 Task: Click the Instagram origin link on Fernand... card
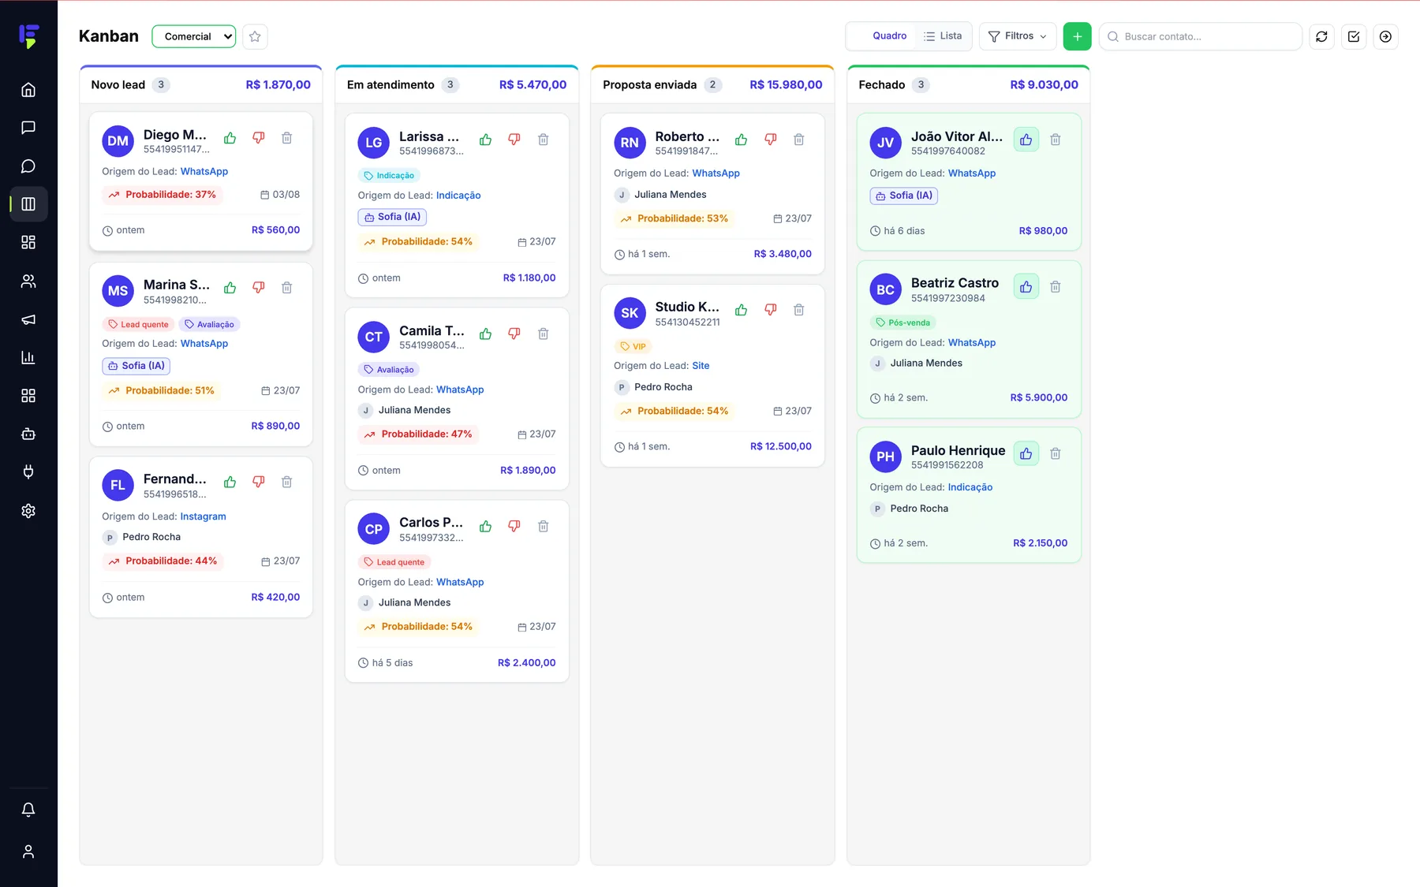tap(203, 516)
